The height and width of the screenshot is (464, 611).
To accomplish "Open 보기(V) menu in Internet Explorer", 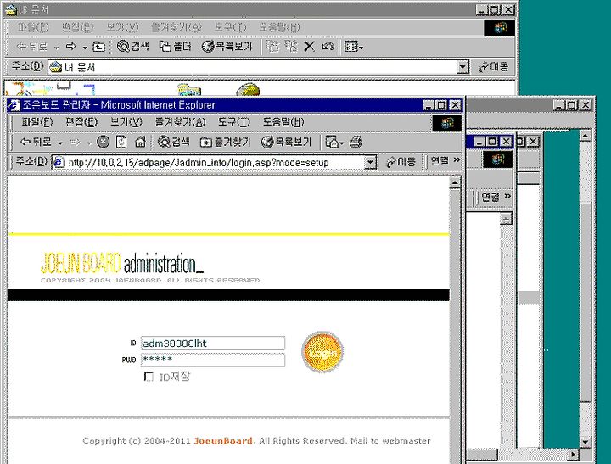I will pos(126,122).
